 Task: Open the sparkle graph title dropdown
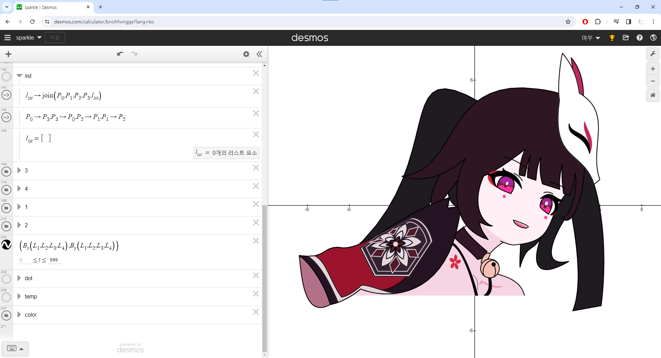click(29, 38)
